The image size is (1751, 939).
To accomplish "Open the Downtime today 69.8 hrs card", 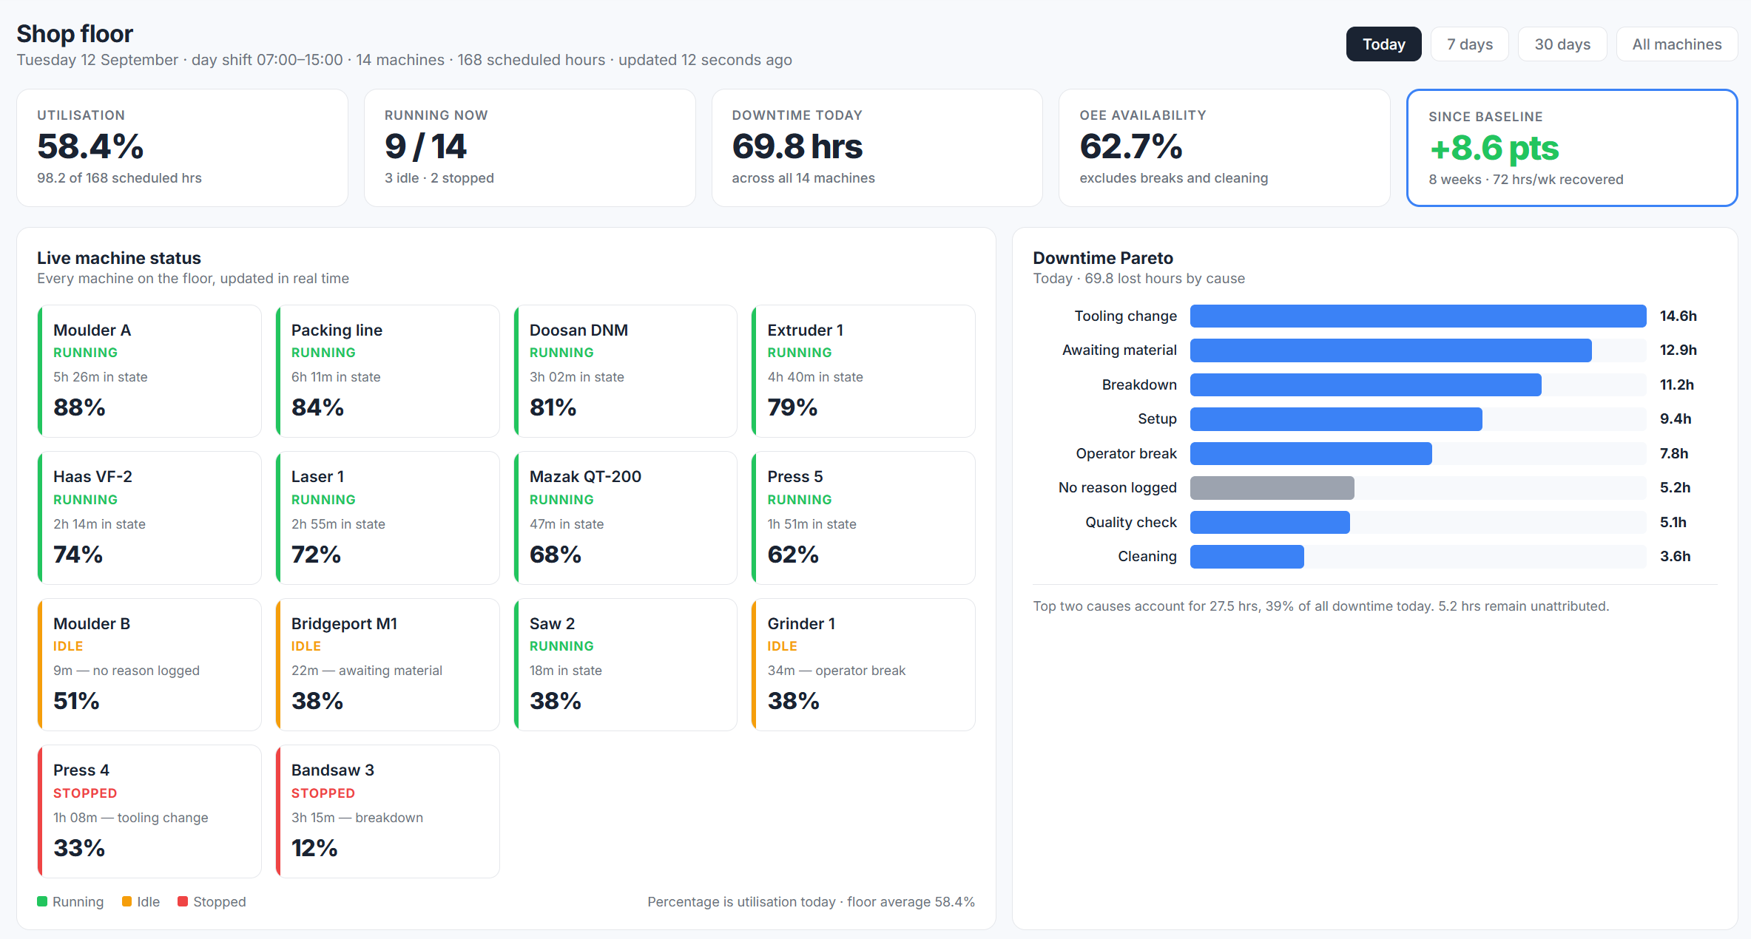I will click(877, 148).
